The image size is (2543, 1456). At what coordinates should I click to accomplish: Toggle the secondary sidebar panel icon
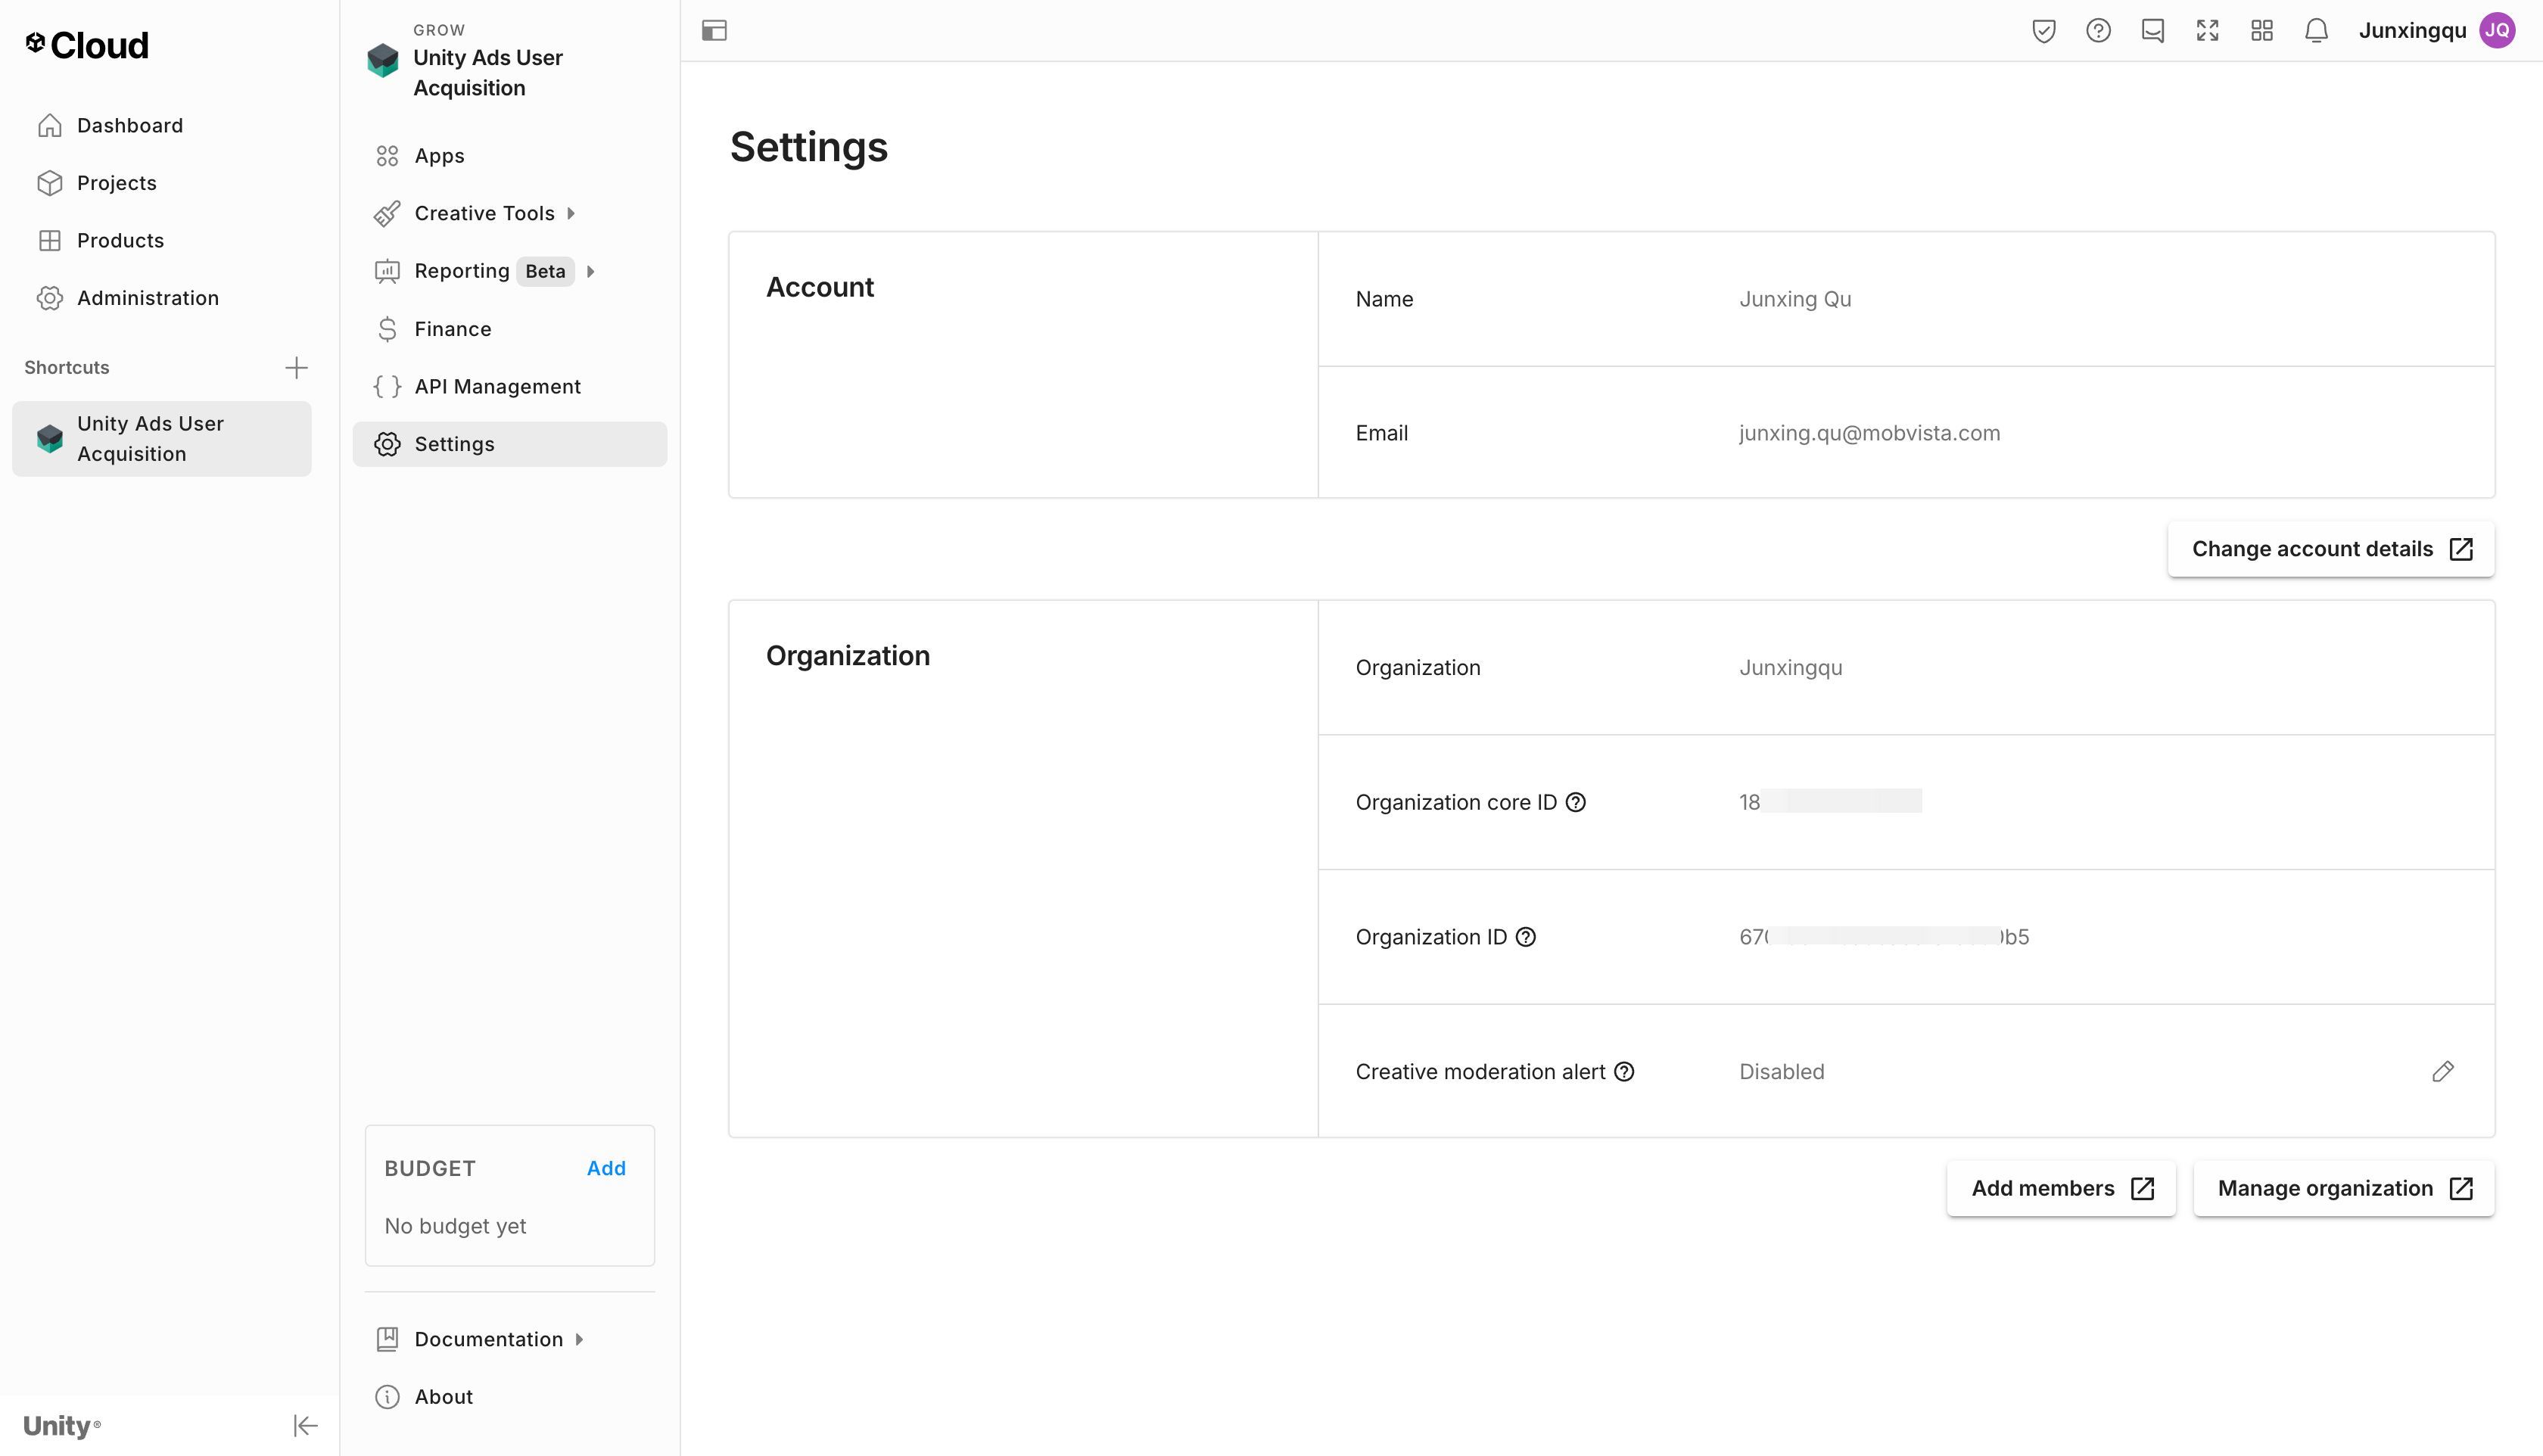[x=714, y=31]
